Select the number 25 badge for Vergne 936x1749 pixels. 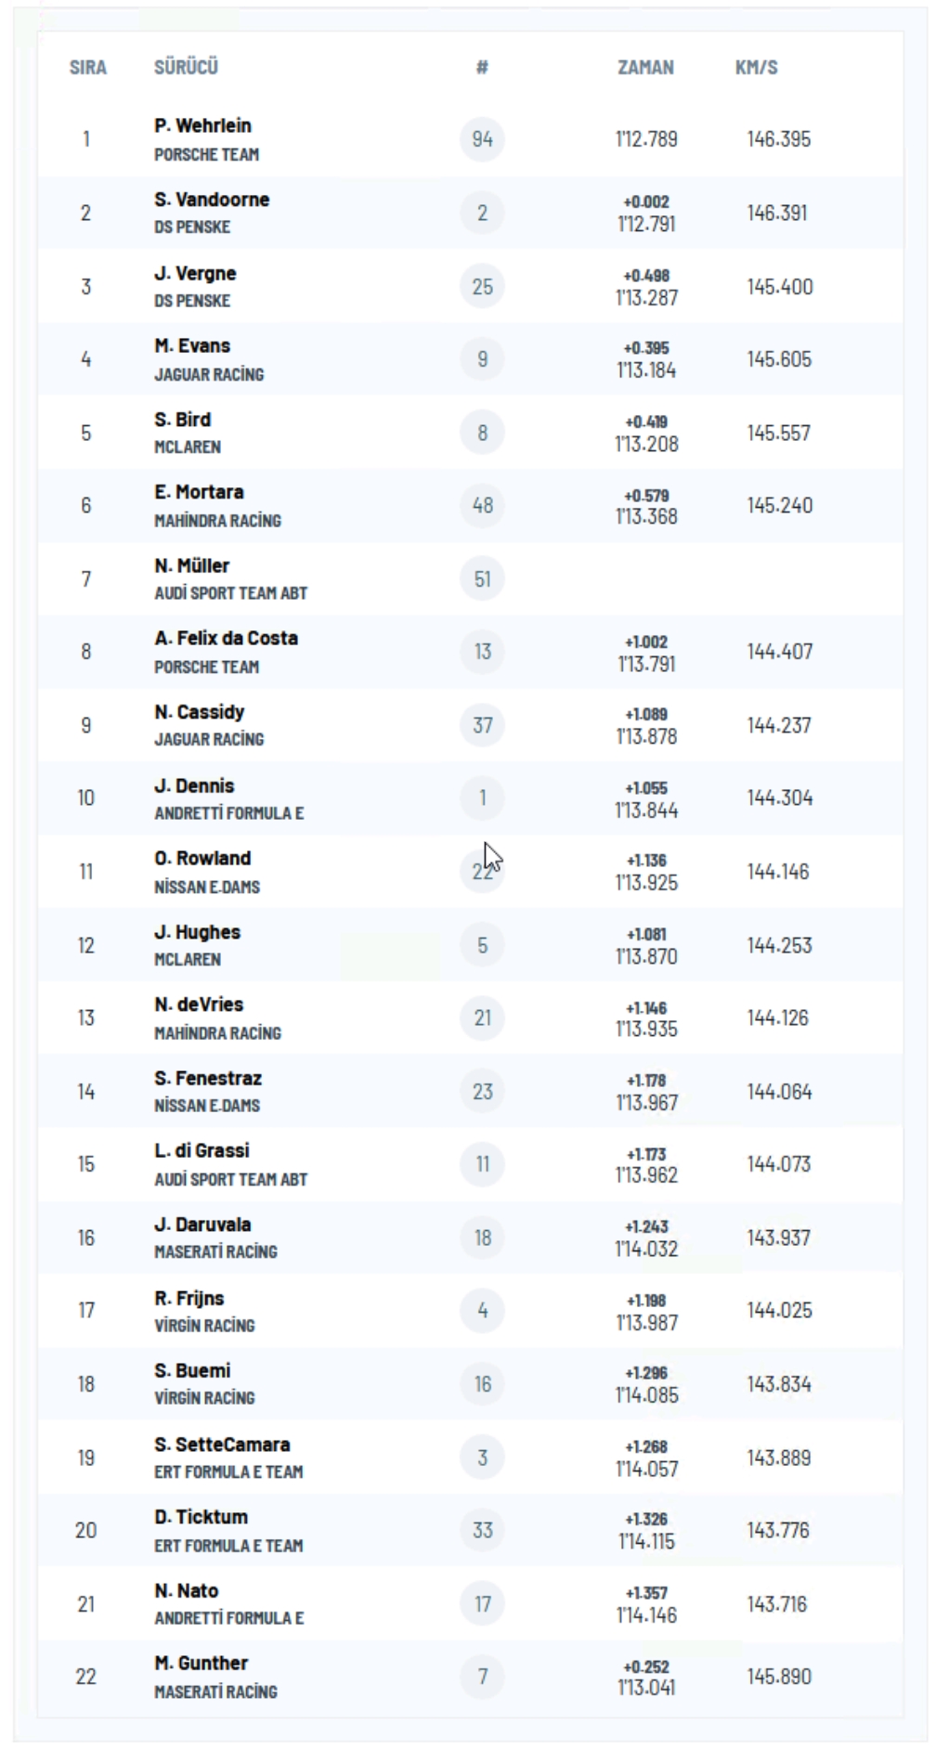482,286
